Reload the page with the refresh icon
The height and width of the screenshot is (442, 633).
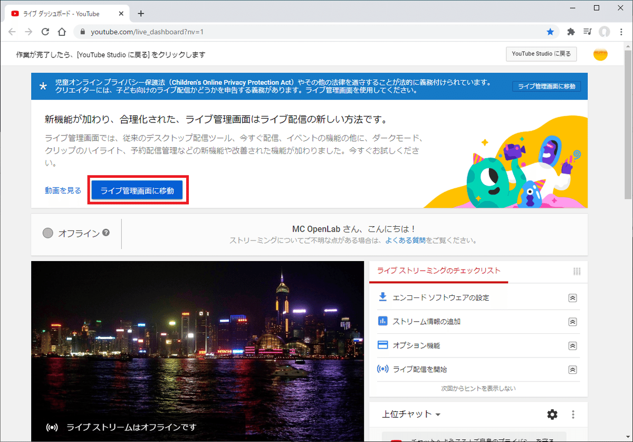[x=45, y=32]
